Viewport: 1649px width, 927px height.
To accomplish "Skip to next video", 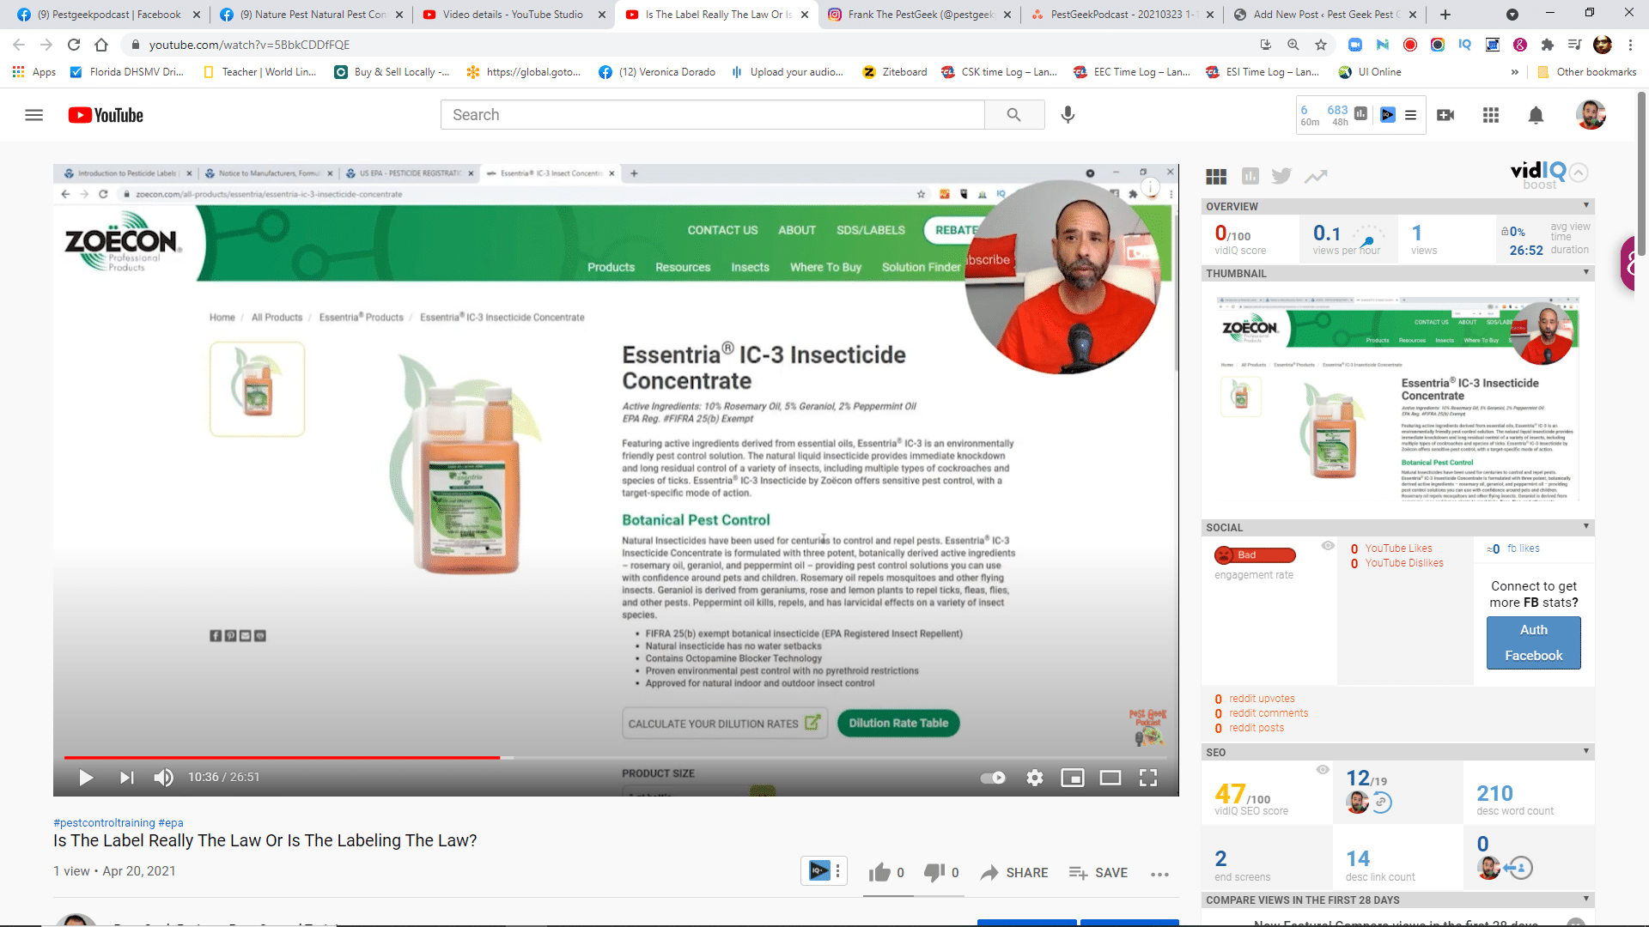I will (x=126, y=778).
